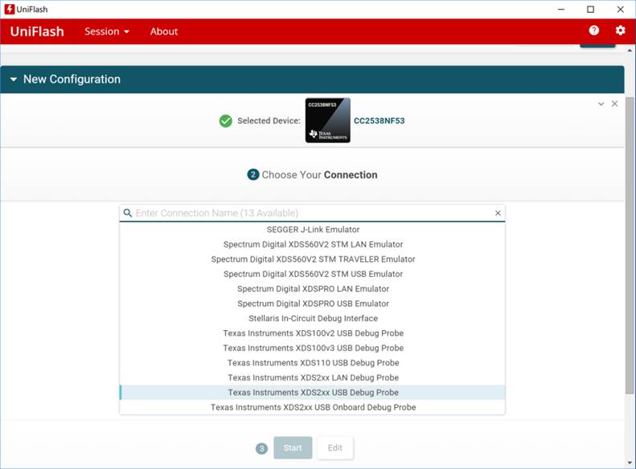Collapse the selected device panel chevron
636x469 pixels.
coord(601,104)
